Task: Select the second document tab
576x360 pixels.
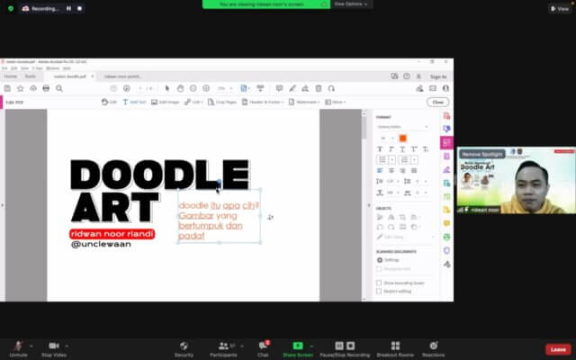Action: [x=122, y=76]
